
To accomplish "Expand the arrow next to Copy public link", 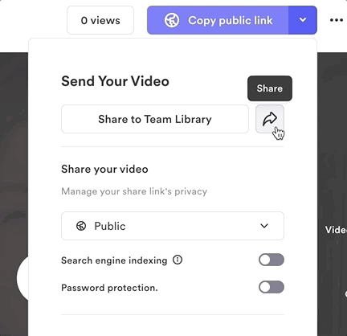I will 303,20.
